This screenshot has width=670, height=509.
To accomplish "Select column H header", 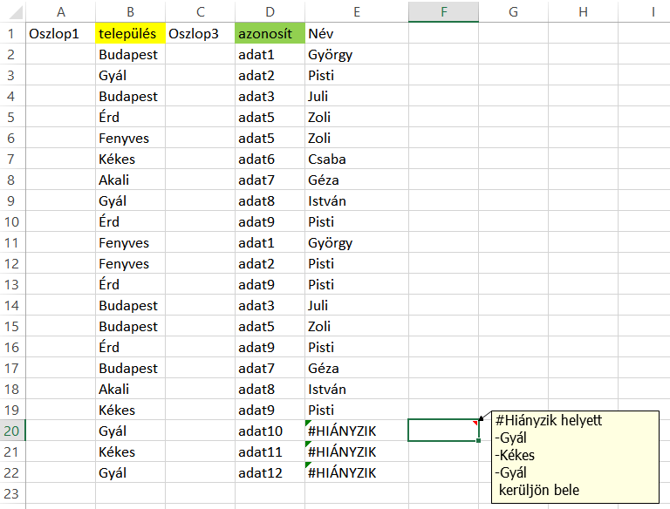I will (x=583, y=11).
